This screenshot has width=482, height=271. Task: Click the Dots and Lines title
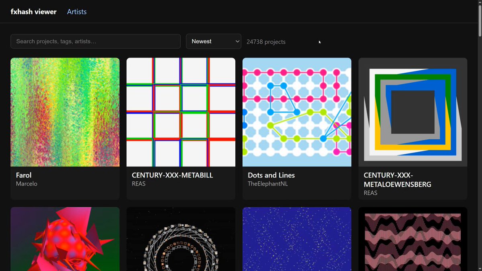pos(272,175)
